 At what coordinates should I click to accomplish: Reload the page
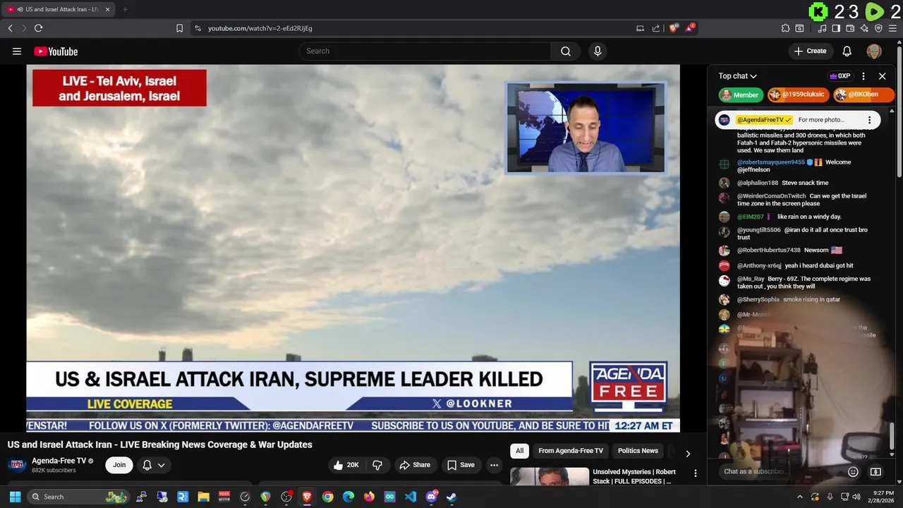click(x=38, y=28)
